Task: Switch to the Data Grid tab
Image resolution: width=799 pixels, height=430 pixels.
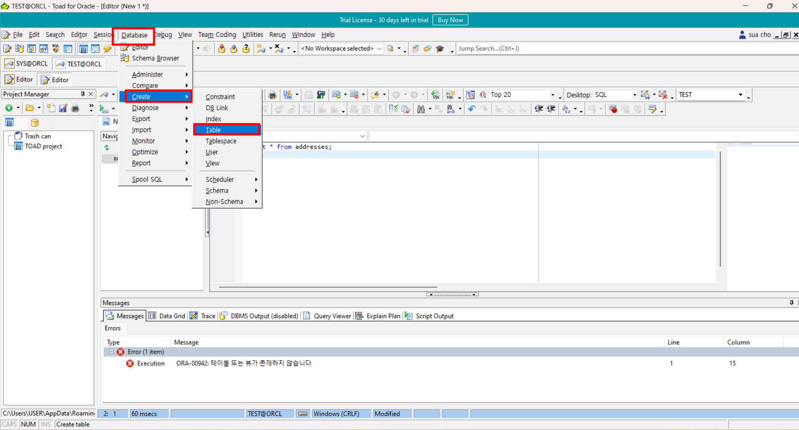Action: [x=167, y=316]
